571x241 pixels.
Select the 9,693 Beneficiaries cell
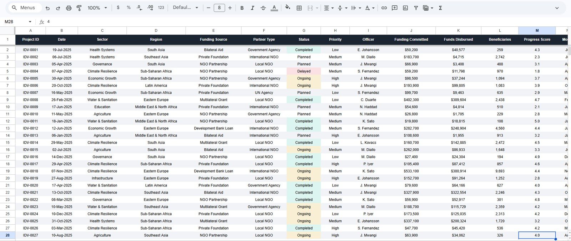[500, 171]
